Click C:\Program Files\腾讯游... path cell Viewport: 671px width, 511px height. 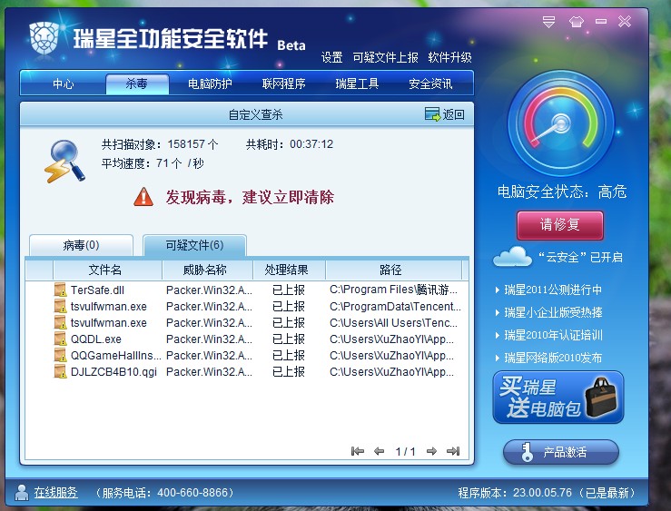pyautogui.click(x=393, y=290)
